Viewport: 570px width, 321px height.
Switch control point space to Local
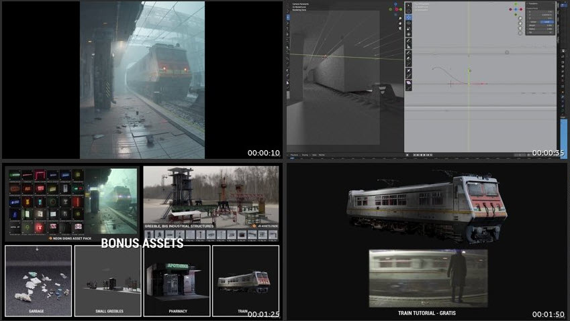click(547, 22)
